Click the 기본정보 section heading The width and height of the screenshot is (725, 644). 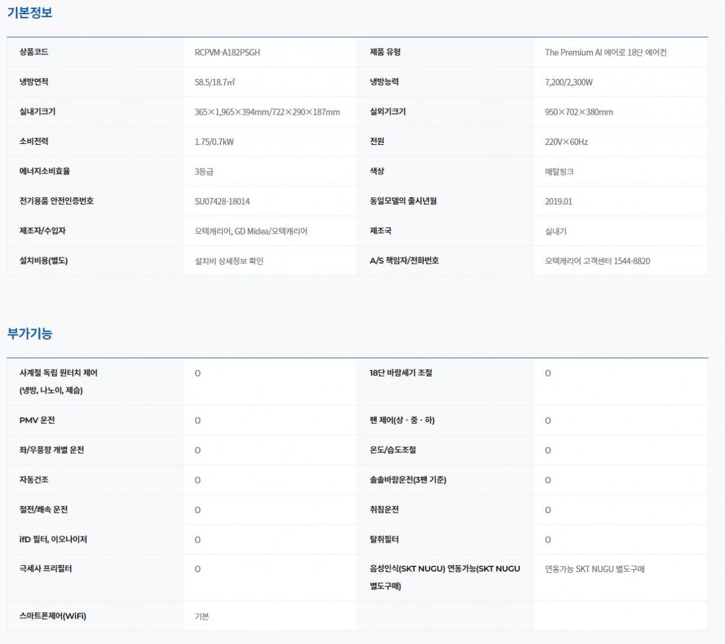click(29, 12)
